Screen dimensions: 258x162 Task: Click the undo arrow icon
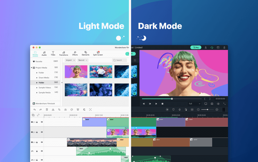point(34,110)
